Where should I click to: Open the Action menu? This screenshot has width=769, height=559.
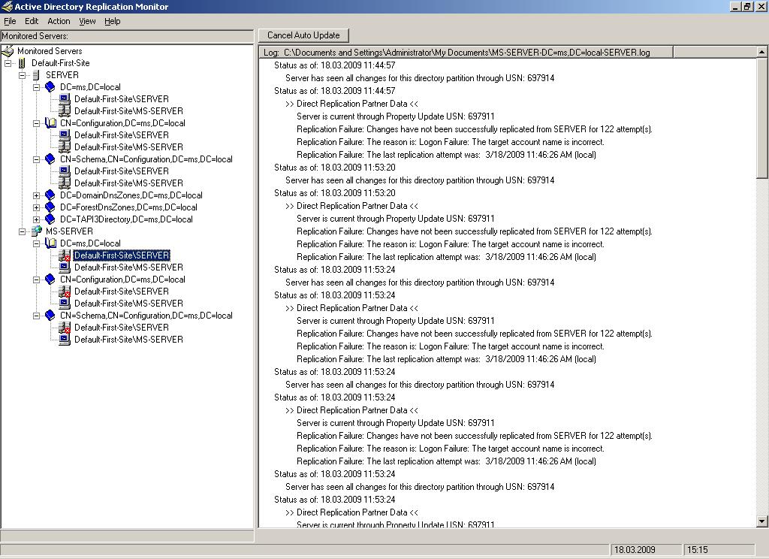coord(59,21)
